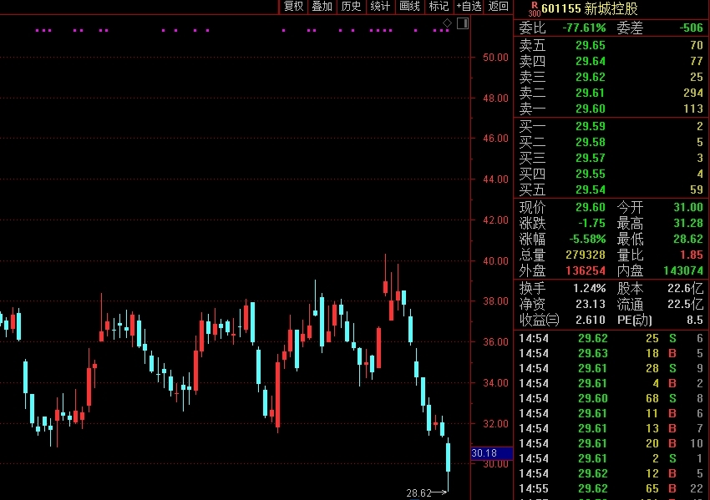
Task: Select the 叠加 overlay toolbar item
Action: coord(322,7)
